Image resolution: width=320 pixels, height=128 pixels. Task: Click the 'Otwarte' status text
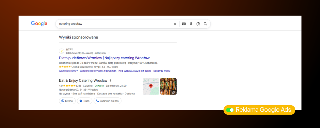click(x=99, y=86)
